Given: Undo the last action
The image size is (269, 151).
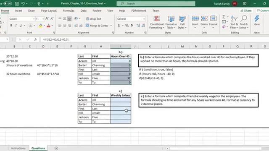Looking at the screenshot, I should coord(23,3).
